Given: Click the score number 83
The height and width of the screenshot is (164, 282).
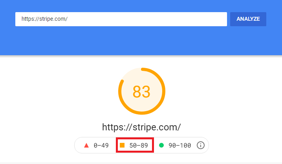Looking at the screenshot, I should click(141, 92).
